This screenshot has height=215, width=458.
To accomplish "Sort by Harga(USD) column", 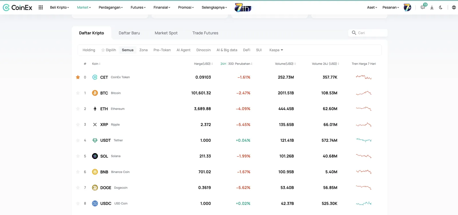I will (x=204, y=64).
